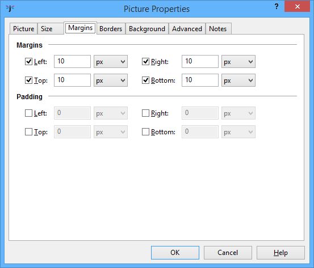Screen dimensions: 314x268
Task: Click the OK button
Action: point(175,253)
